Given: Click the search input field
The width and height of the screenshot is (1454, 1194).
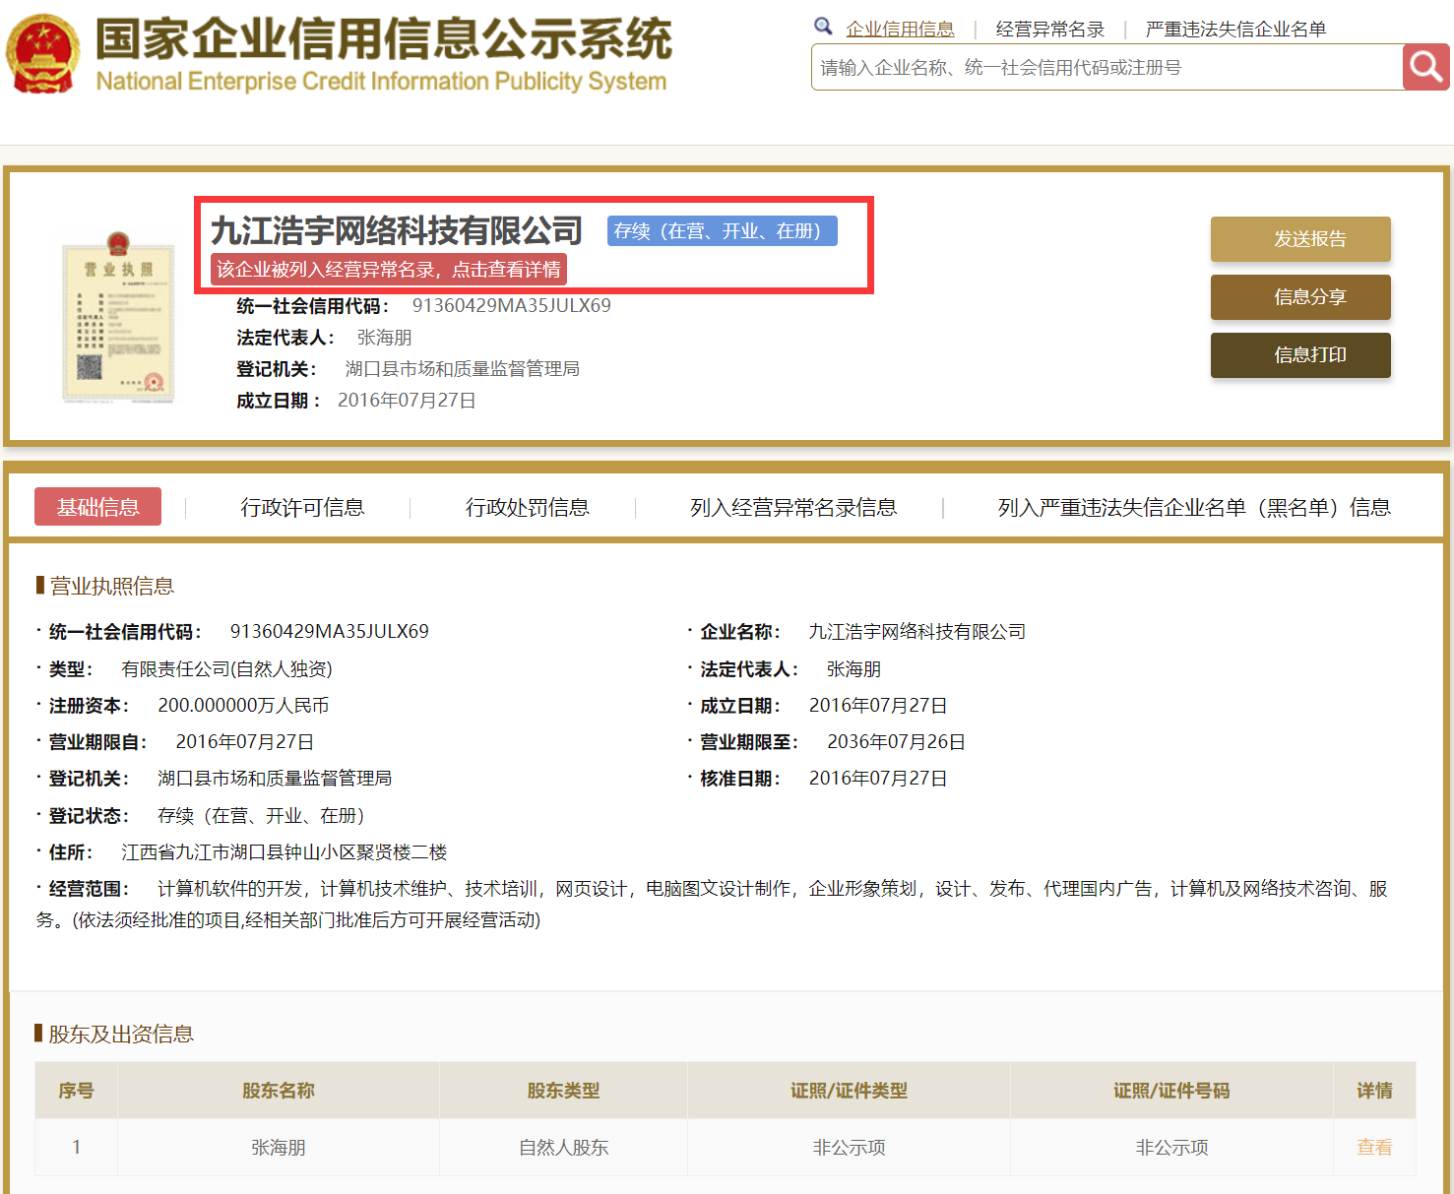Looking at the screenshot, I should (1106, 68).
